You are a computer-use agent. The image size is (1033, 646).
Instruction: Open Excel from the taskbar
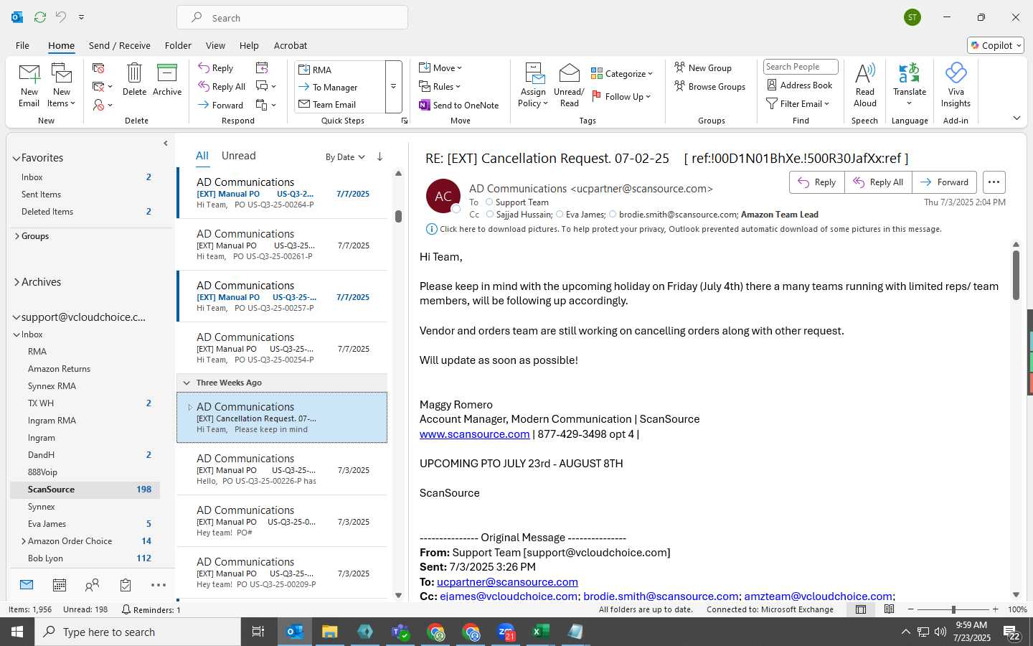pyautogui.click(x=541, y=632)
